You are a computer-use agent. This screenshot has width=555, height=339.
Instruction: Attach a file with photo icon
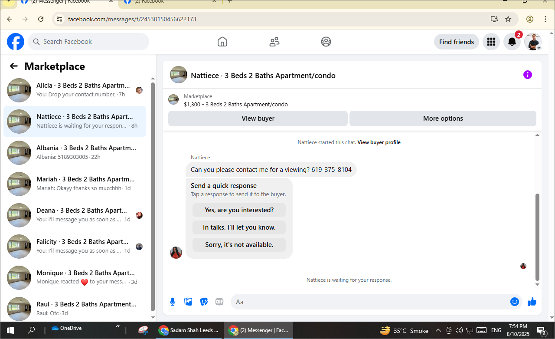point(188,302)
